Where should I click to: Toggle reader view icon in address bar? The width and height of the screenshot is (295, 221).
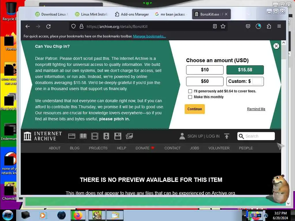click(215, 26)
